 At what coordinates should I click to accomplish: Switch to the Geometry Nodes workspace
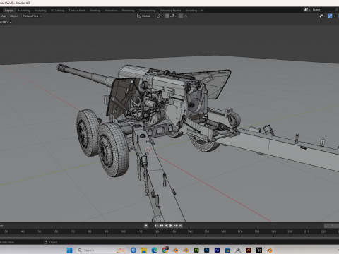170,11
